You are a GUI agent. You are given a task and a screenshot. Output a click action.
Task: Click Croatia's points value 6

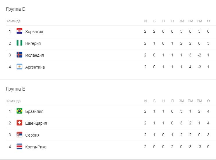(x=208, y=32)
